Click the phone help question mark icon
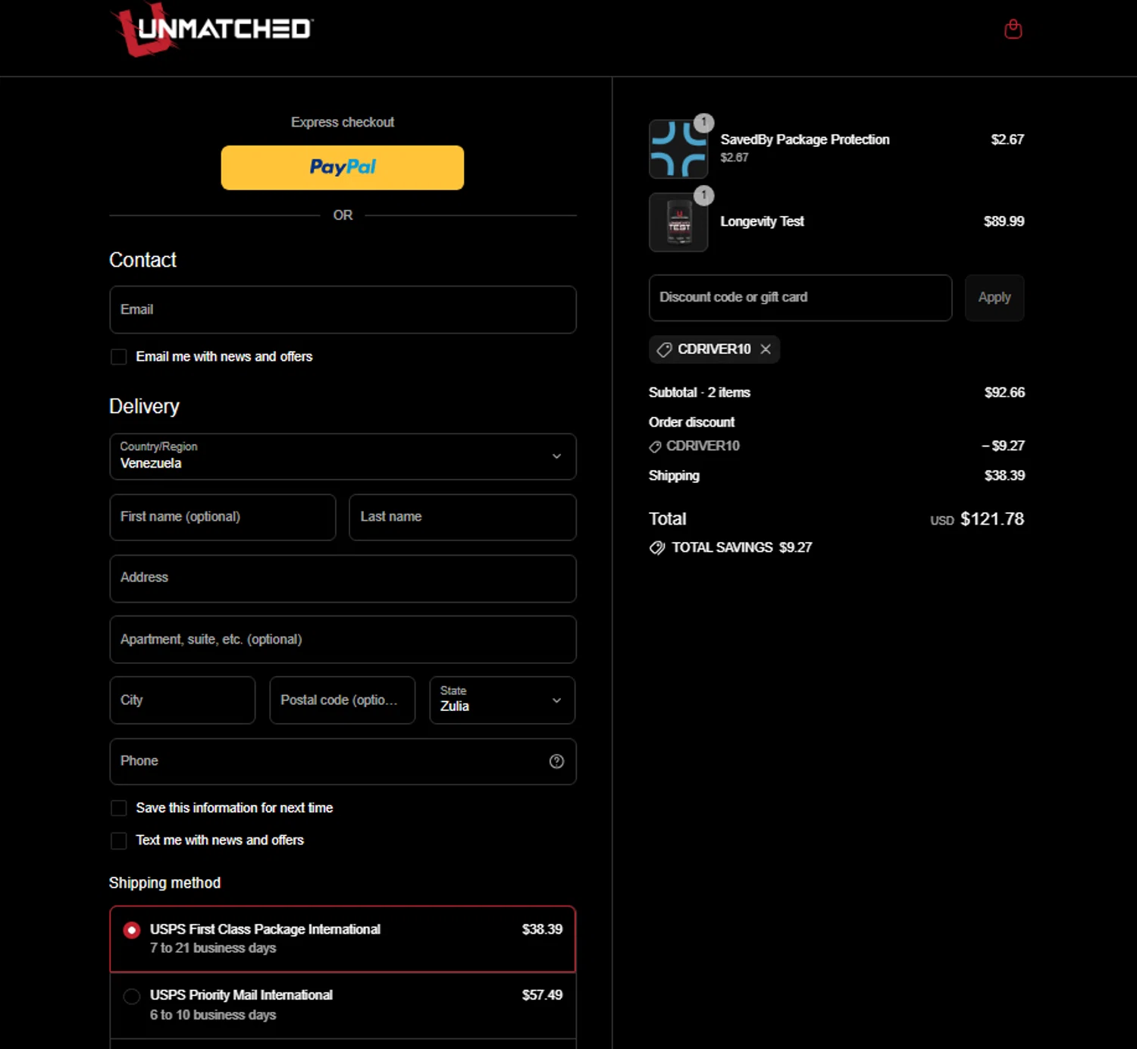This screenshot has height=1049, width=1137. click(x=556, y=761)
